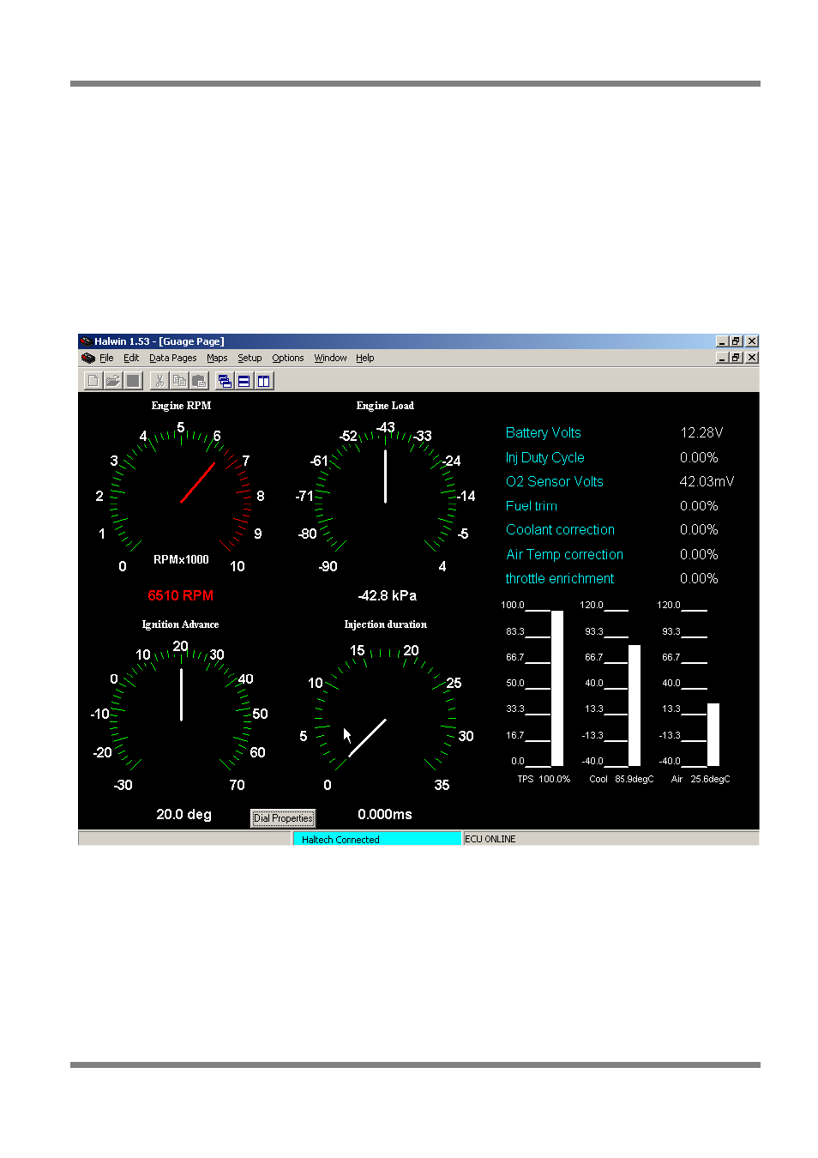Open the File menu
Screen dimensions: 818x1158
click(x=106, y=358)
